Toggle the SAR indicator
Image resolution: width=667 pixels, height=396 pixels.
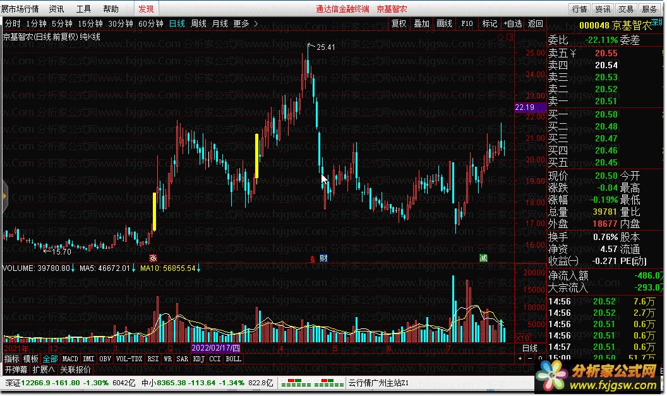(182, 359)
